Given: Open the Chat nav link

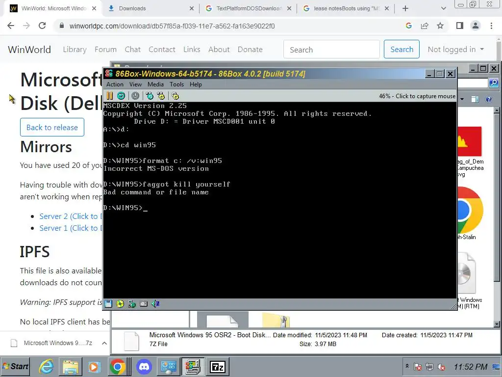Looking at the screenshot, I should (x=132, y=50).
